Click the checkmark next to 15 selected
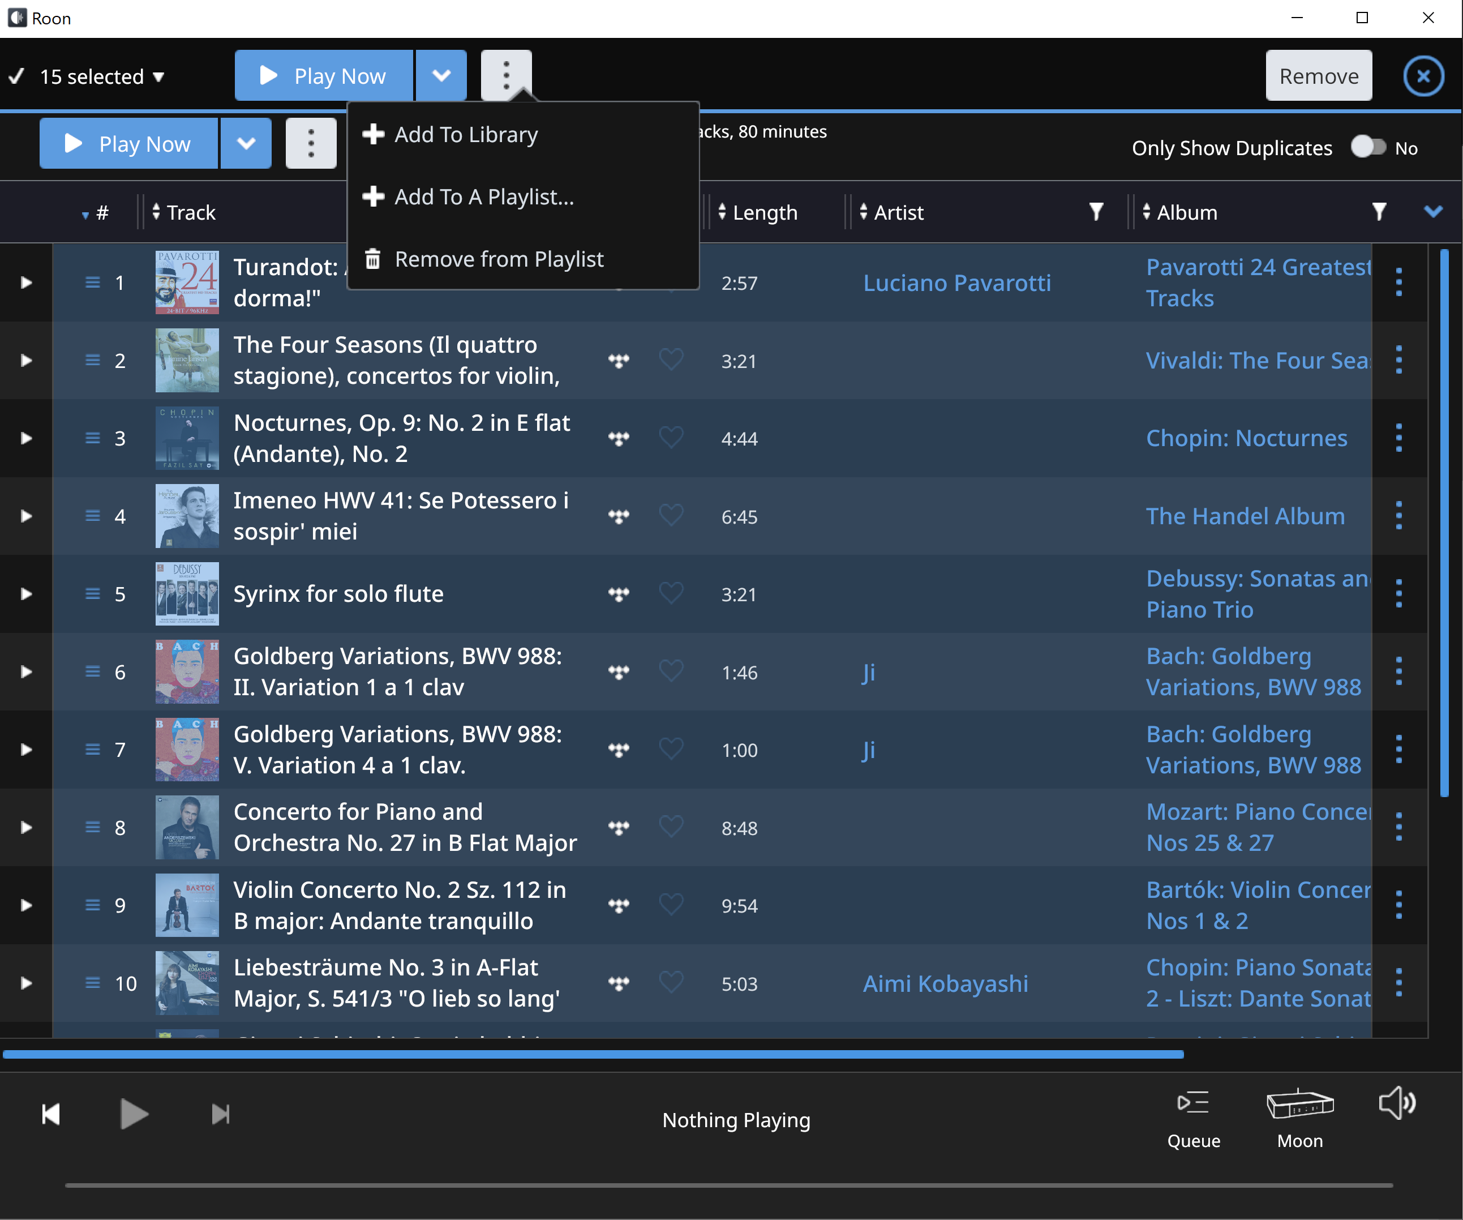Screen dimensions: 1463x1220 [x=17, y=76]
